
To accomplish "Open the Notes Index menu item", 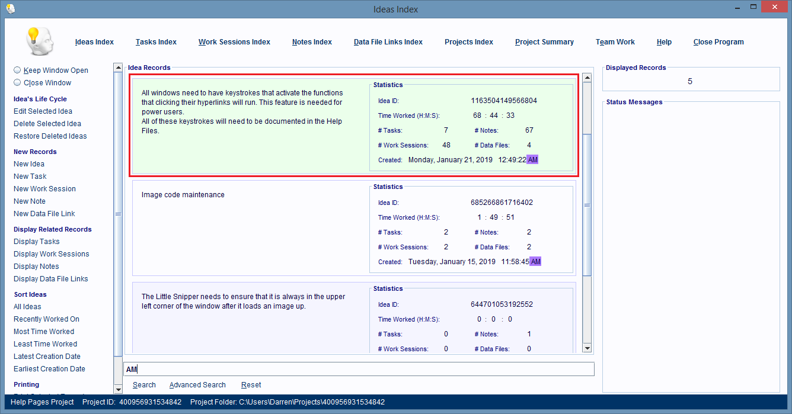I will coord(312,42).
